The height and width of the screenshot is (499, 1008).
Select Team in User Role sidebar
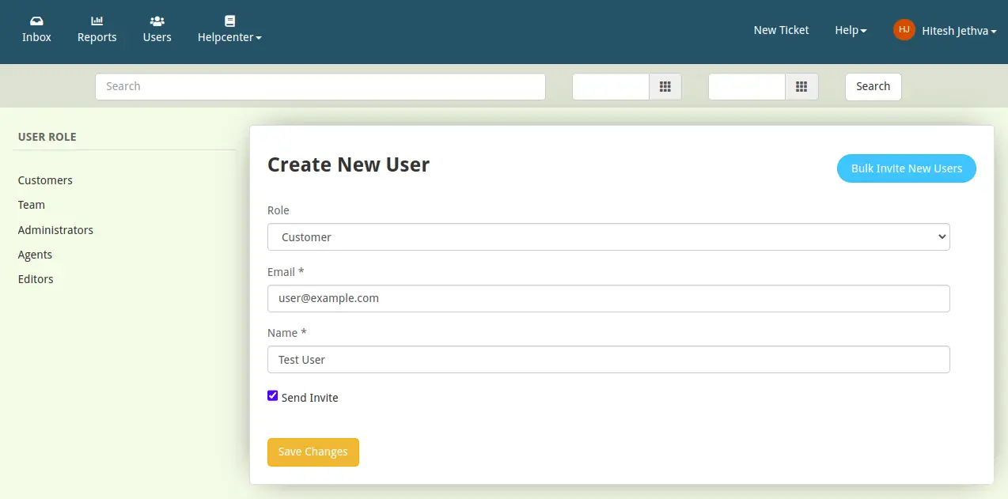pyautogui.click(x=32, y=205)
